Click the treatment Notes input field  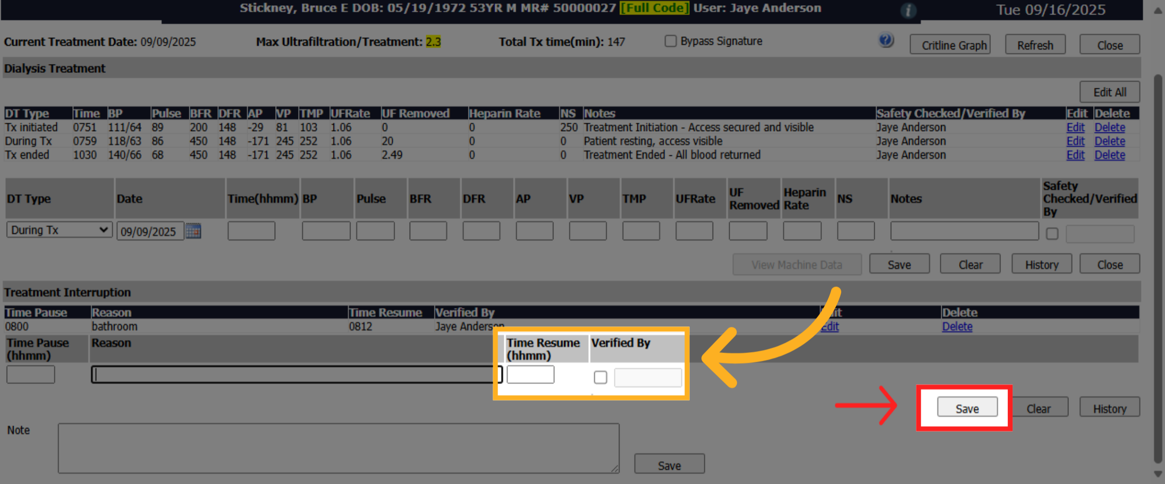[x=965, y=230]
